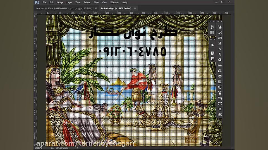
Task: Open the Info panel icon
Action: pyautogui.click(x=220, y=87)
